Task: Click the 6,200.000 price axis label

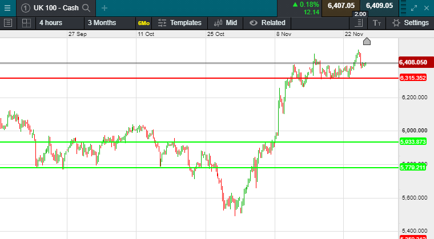Action: (415, 98)
